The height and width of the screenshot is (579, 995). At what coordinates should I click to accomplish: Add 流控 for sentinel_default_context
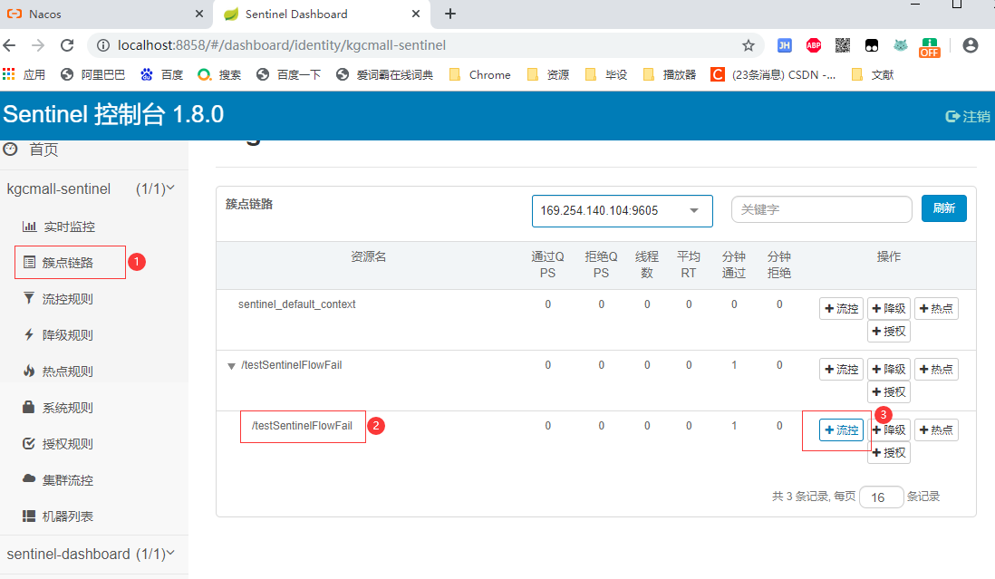pyautogui.click(x=841, y=309)
